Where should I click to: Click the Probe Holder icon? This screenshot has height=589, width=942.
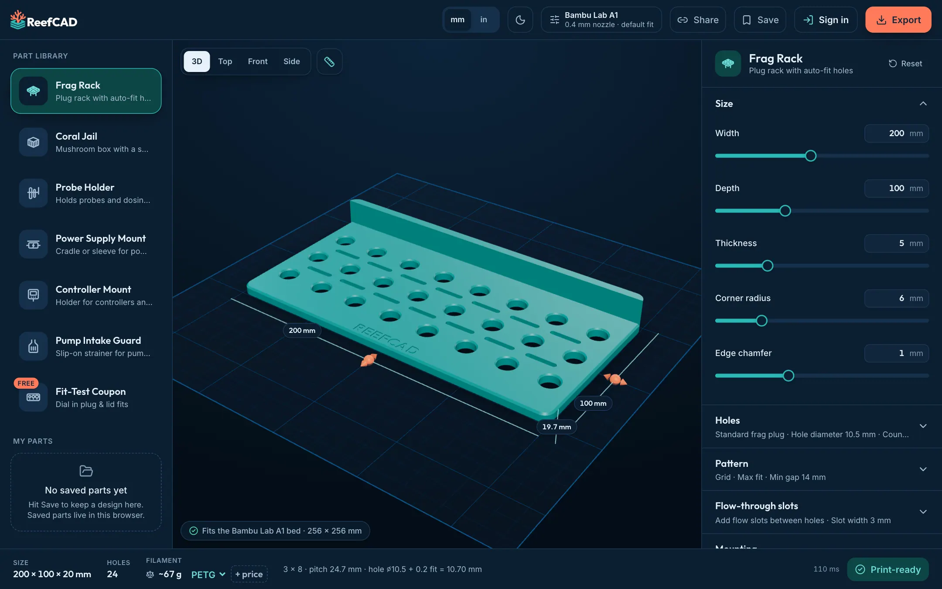pos(33,193)
